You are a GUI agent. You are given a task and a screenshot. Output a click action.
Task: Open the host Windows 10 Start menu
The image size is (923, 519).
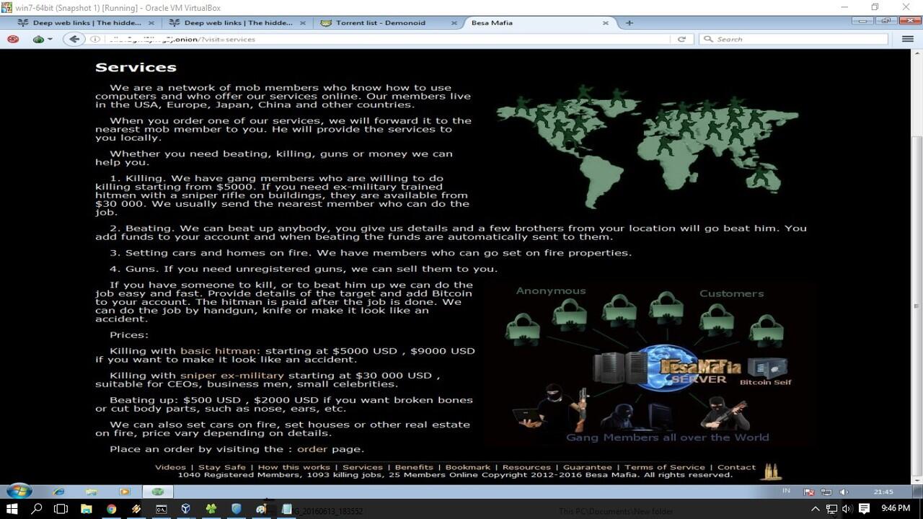(12, 509)
